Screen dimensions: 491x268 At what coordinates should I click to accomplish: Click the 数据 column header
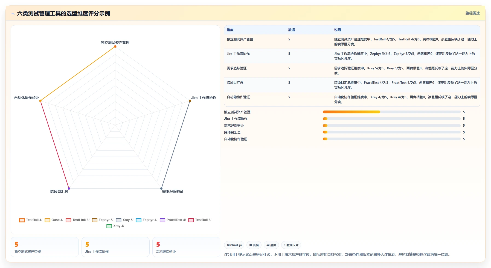point(292,30)
